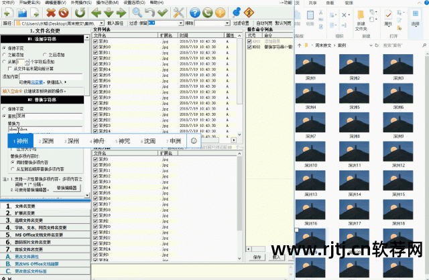Open the 排除 exclude filter dropdown
The width and height of the screenshot is (429, 280).
pos(227,23)
